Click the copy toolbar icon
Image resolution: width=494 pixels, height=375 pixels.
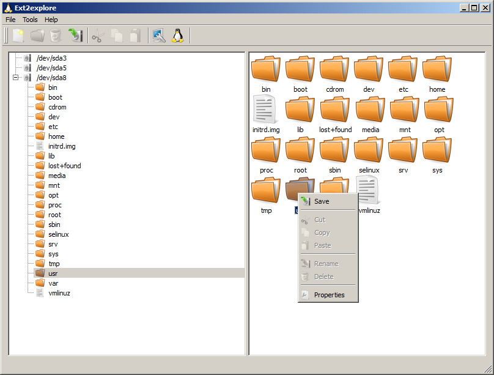pyautogui.click(x=117, y=35)
